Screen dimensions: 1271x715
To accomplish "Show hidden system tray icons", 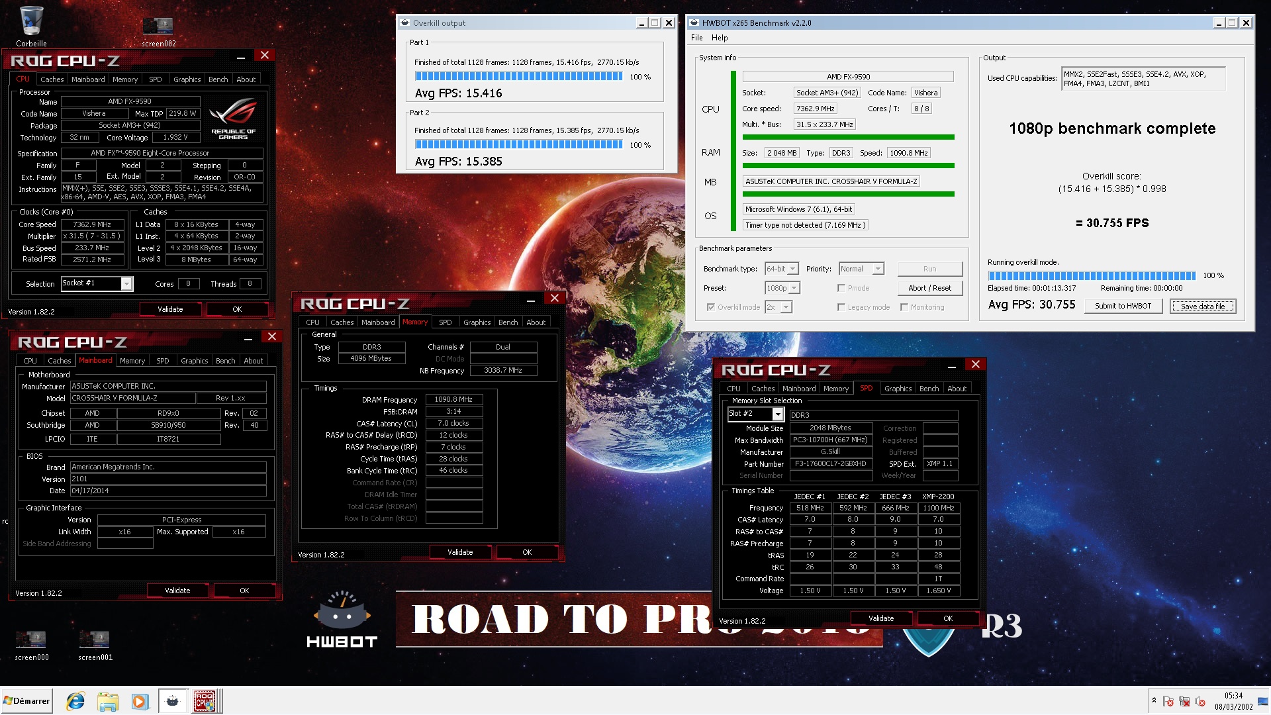I will 1154,700.
